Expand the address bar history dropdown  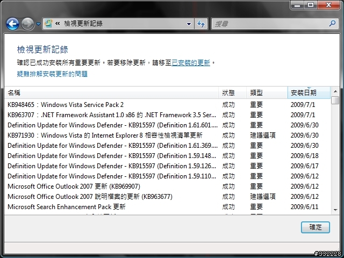(x=189, y=24)
